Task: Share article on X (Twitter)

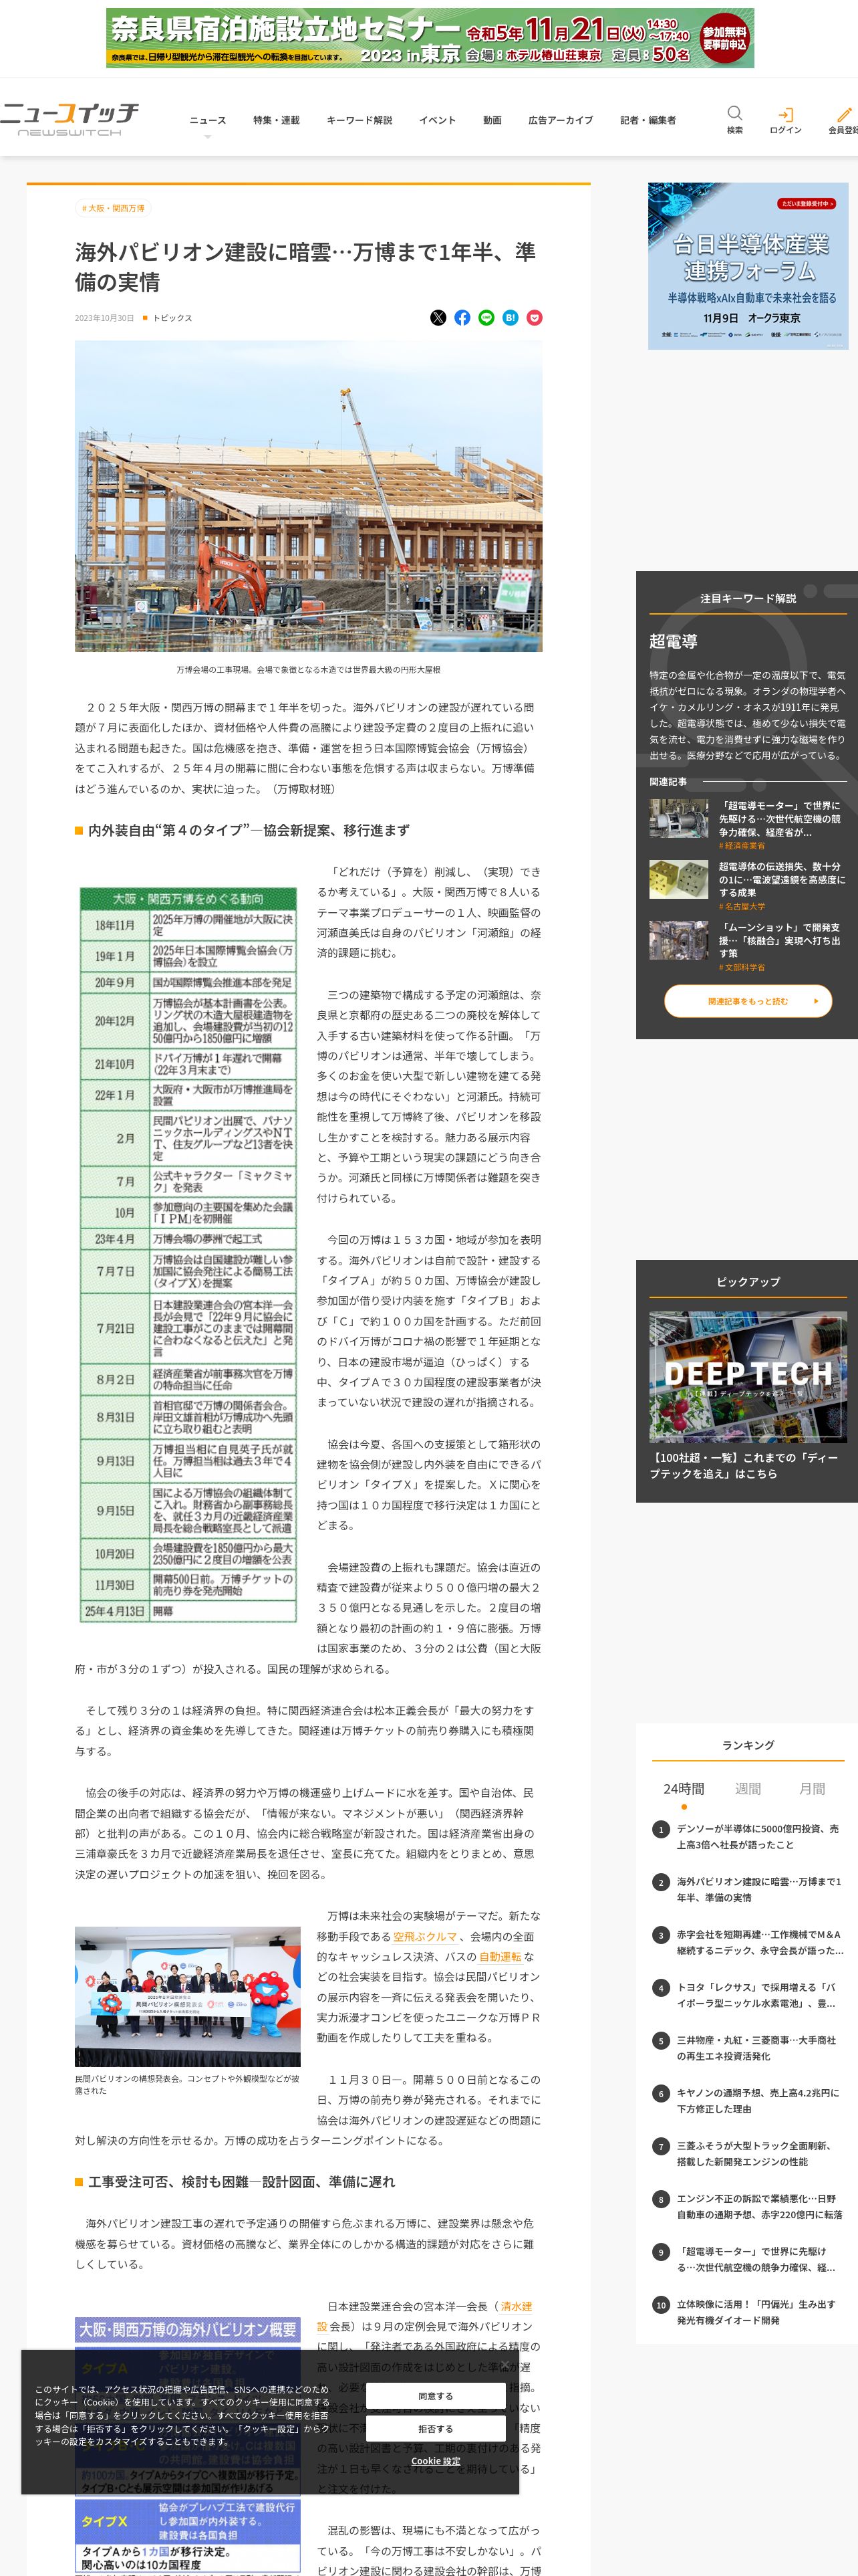Action: click(438, 318)
